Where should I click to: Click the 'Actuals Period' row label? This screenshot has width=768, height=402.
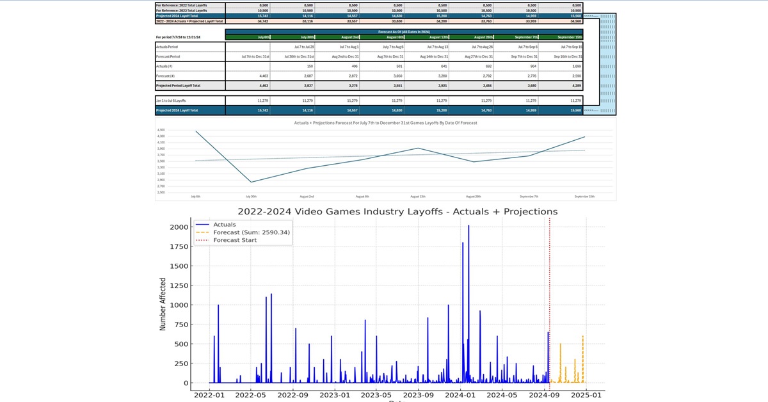167,47
